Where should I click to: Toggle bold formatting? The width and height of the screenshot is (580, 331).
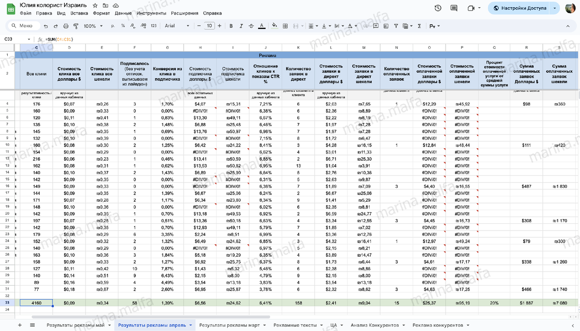coord(231,26)
